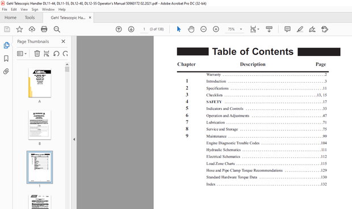Delete selected page trash icon
The image size is (352, 209).
coord(37,54)
